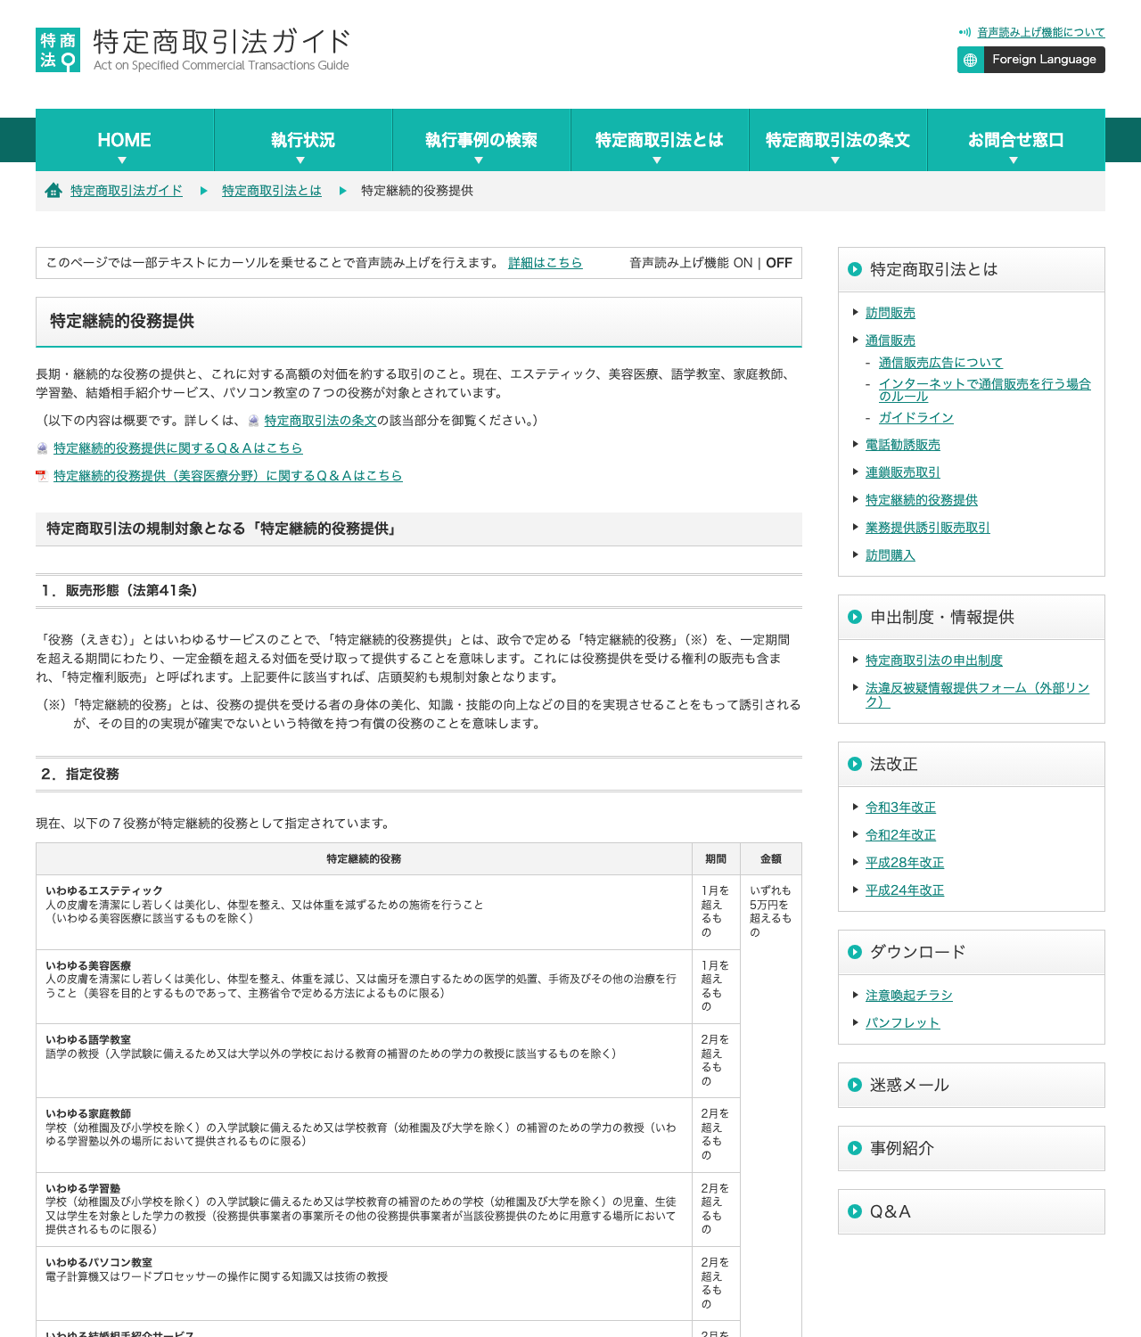
Task: Click the circle arrow icon beside 迷惑メール
Action: pos(855,1085)
